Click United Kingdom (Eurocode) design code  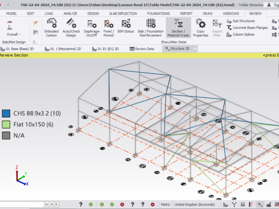[194, 205]
